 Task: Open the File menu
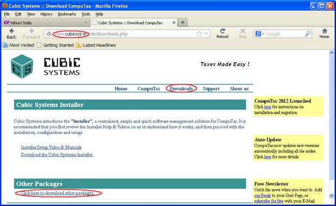6,14
